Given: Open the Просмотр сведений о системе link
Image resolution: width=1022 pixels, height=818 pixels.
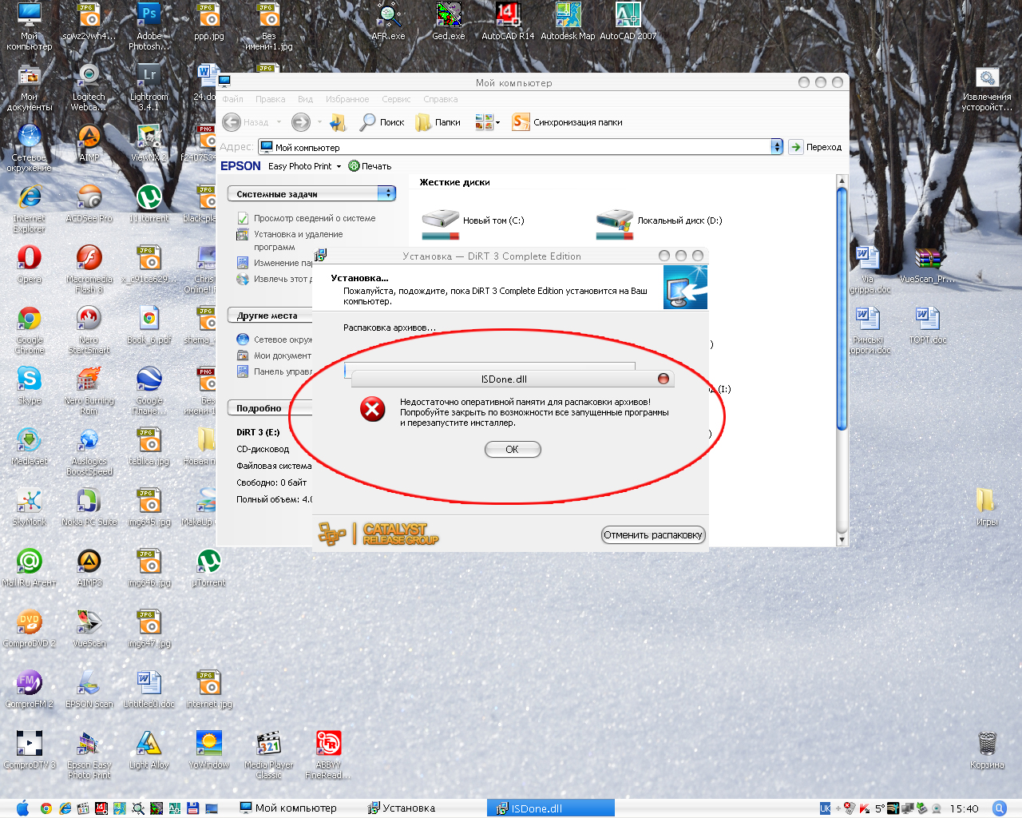Looking at the screenshot, I should (x=315, y=218).
